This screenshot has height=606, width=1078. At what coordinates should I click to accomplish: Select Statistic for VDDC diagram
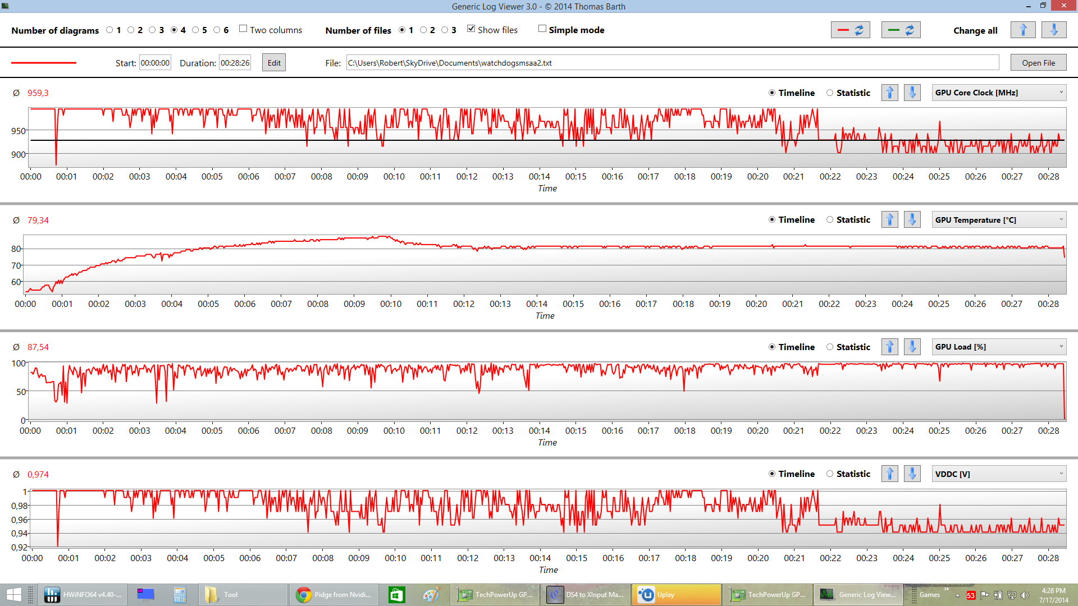pyautogui.click(x=830, y=474)
